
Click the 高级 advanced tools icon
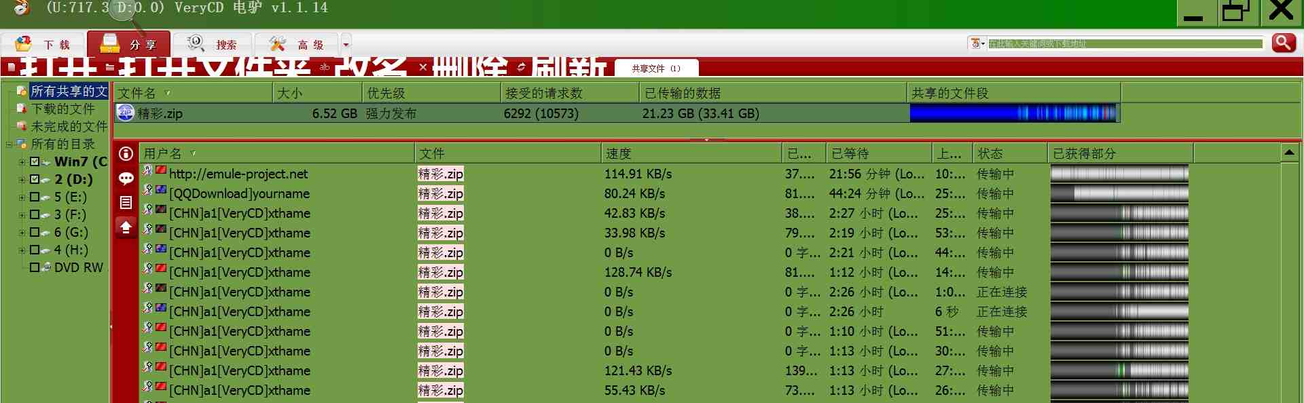coord(277,44)
